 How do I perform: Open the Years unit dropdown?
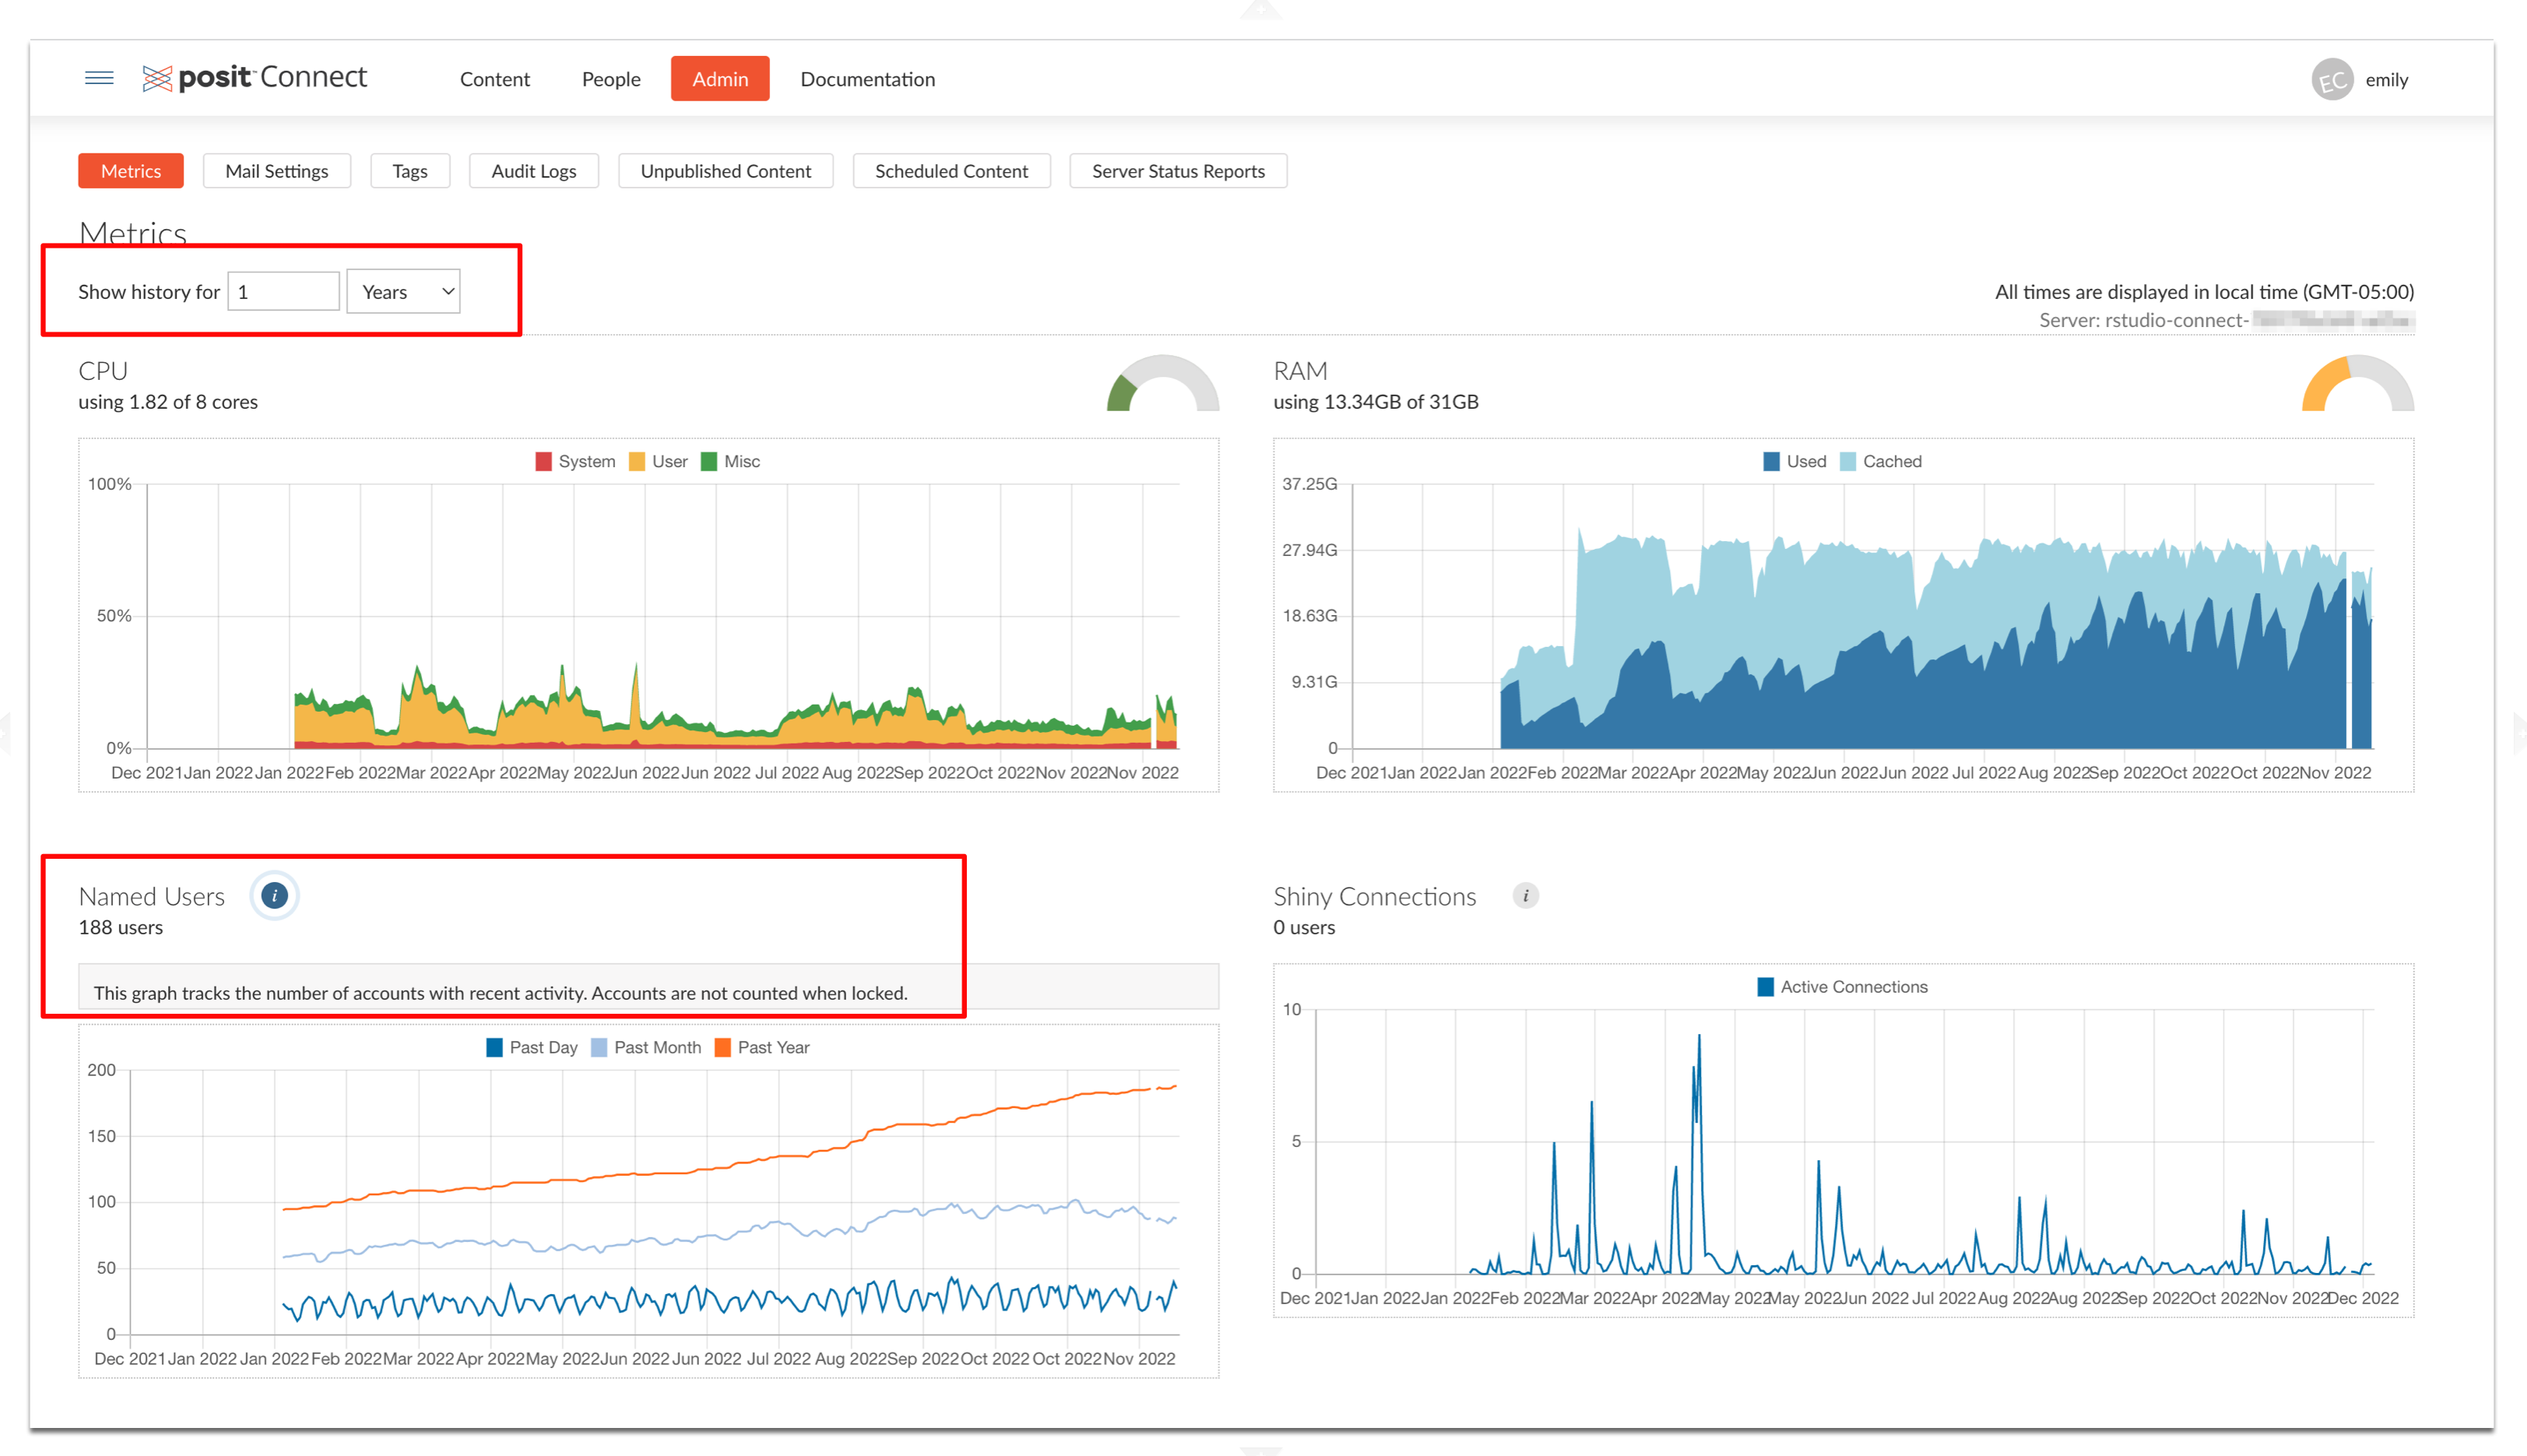[x=402, y=292]
